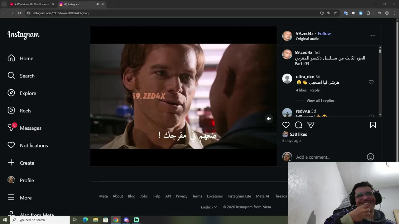Image resolution: width=399 pixels, height=224 pixels.
Task: Click the comment bubble icon
Action: (298, 125)
